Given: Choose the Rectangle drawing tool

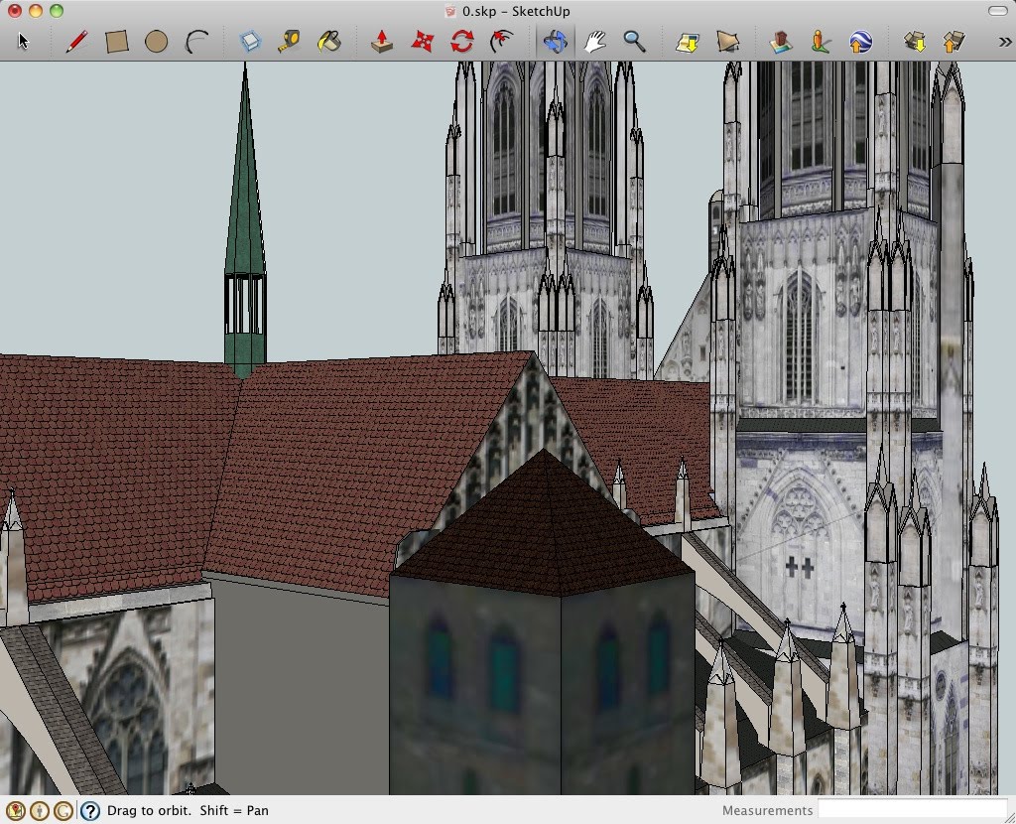Looking at the screenshot, I should pyautogui.click(x=117, y=42).
